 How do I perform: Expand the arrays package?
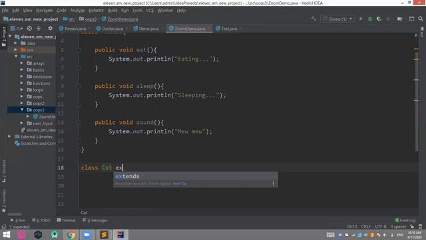[x=22, y=63]
